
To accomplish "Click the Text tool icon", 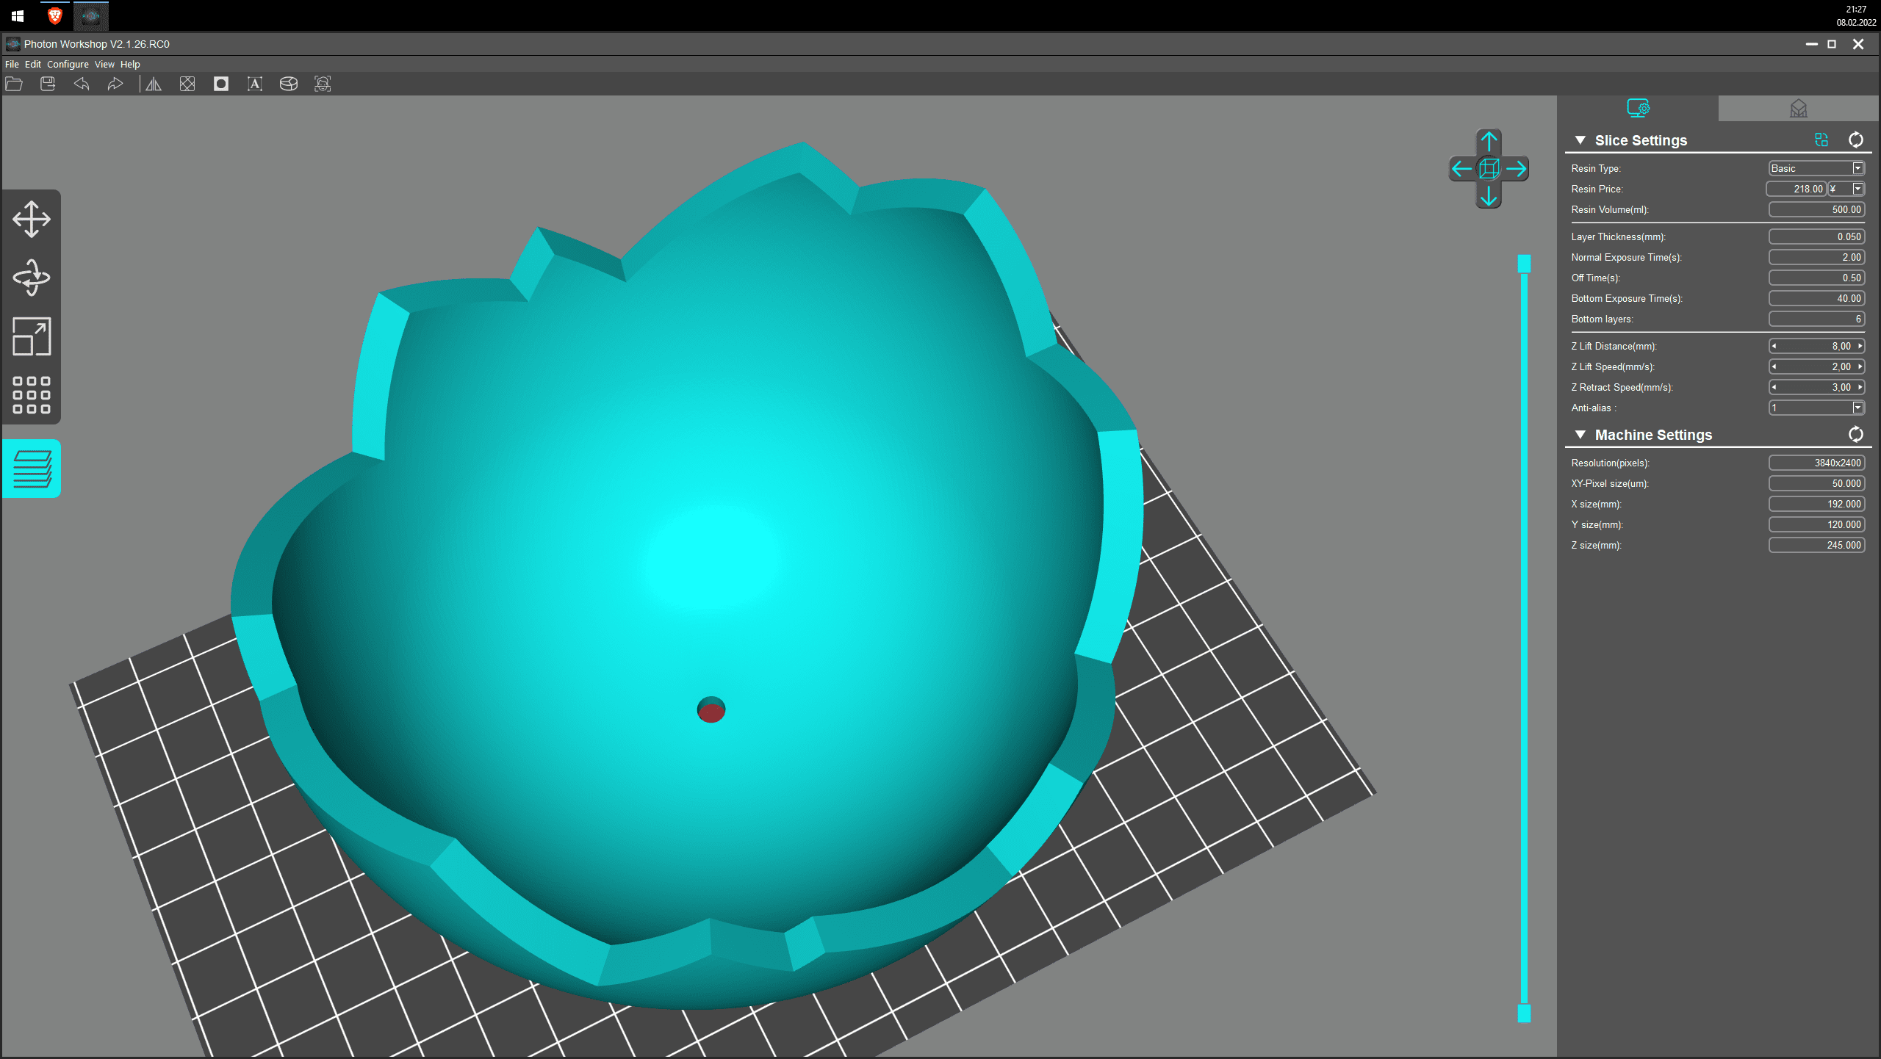I will [255, 84].
